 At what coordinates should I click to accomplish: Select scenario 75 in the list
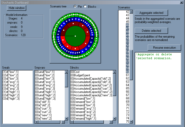click(127, 121)
